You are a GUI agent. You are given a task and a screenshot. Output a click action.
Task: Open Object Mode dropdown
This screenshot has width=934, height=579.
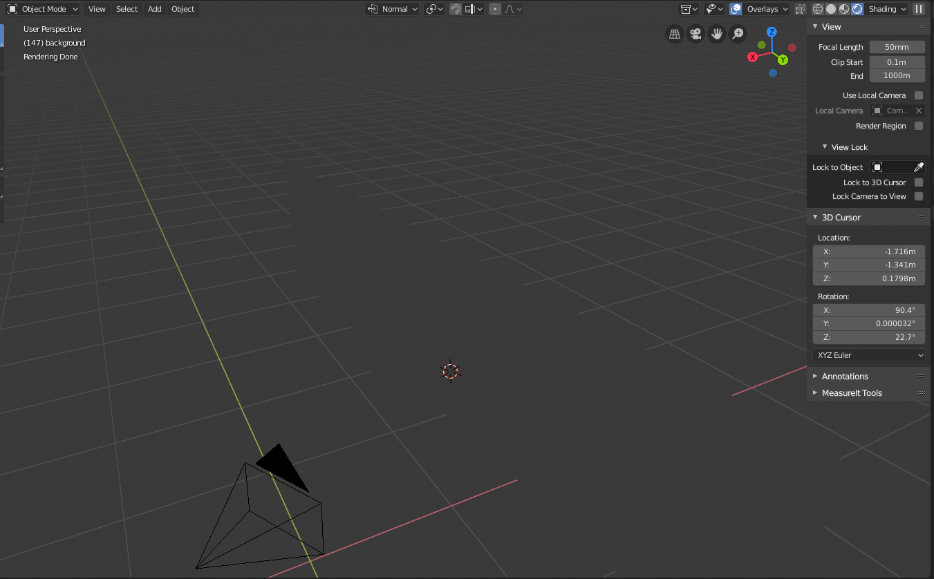point(43,9)
